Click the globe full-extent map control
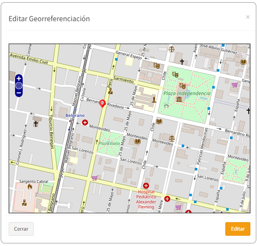The image size is (257, 246). point(19,86)
